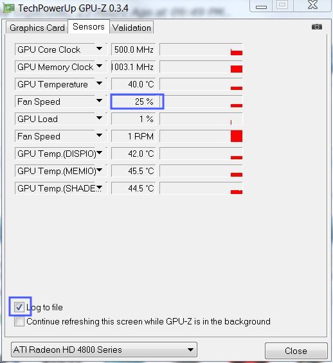This screenshot has height=363, width=333.
Task: Open the Validation tab
Action: pos(132,28)
